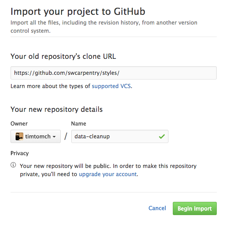Screen dimensions: 230x226
Task: Click the slash separator between owner and name
Action: (x=66, y=136)
